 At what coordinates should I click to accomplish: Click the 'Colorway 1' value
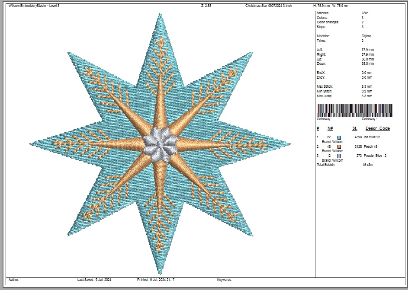[x=369, y=119]
